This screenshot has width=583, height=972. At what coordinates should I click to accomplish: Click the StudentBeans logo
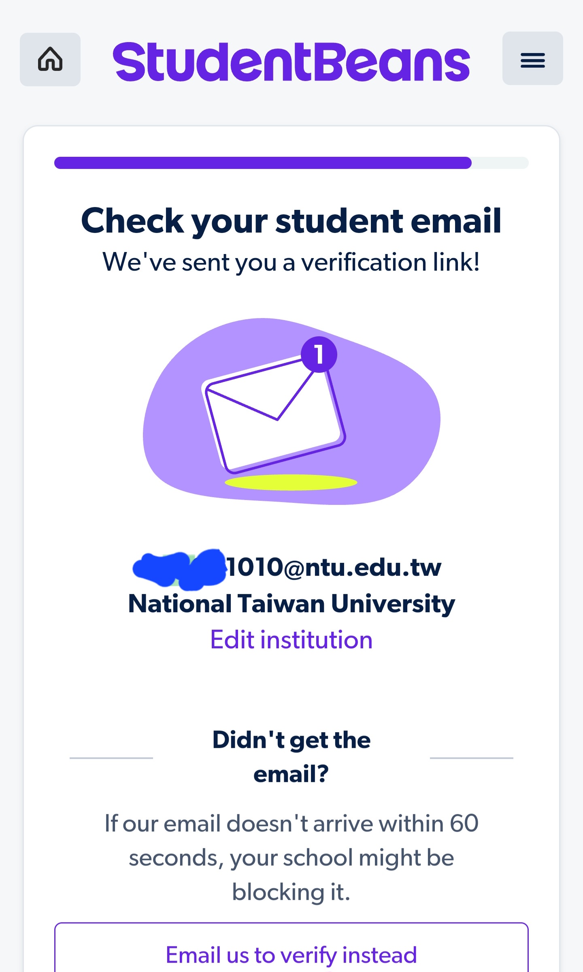coord(291,62)
